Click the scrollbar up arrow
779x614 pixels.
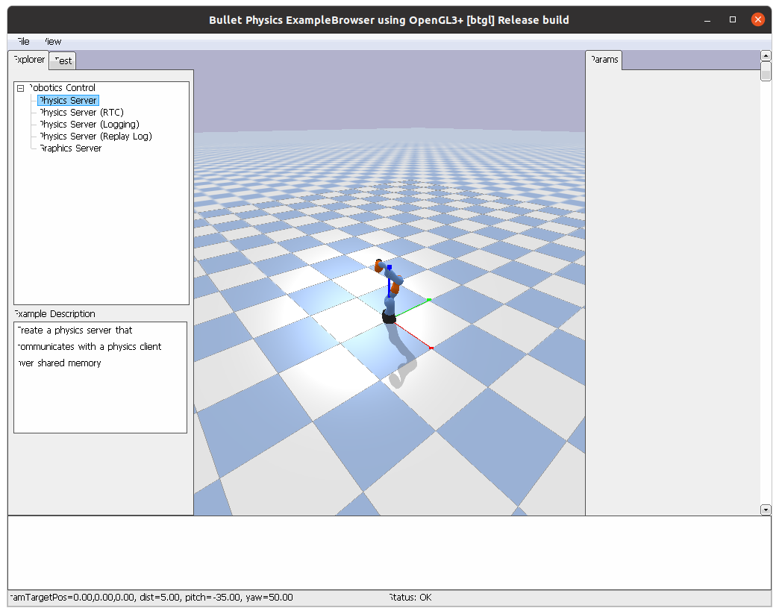point(766,56)
